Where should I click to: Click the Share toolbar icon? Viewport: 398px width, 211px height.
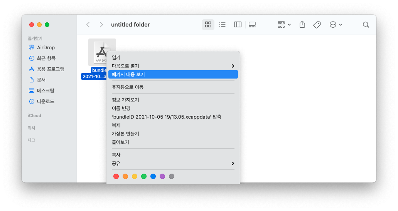click(302, 24)
